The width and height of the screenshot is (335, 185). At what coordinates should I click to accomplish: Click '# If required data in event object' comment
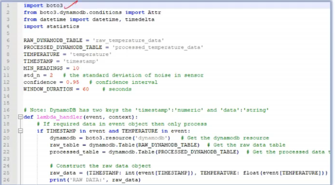pos(122,124)
